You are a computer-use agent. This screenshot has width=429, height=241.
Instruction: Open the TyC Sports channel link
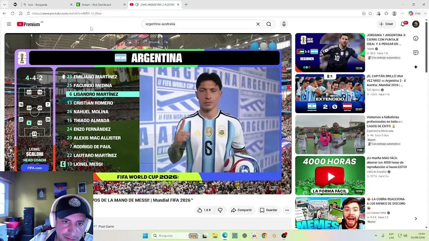(373, 90)
